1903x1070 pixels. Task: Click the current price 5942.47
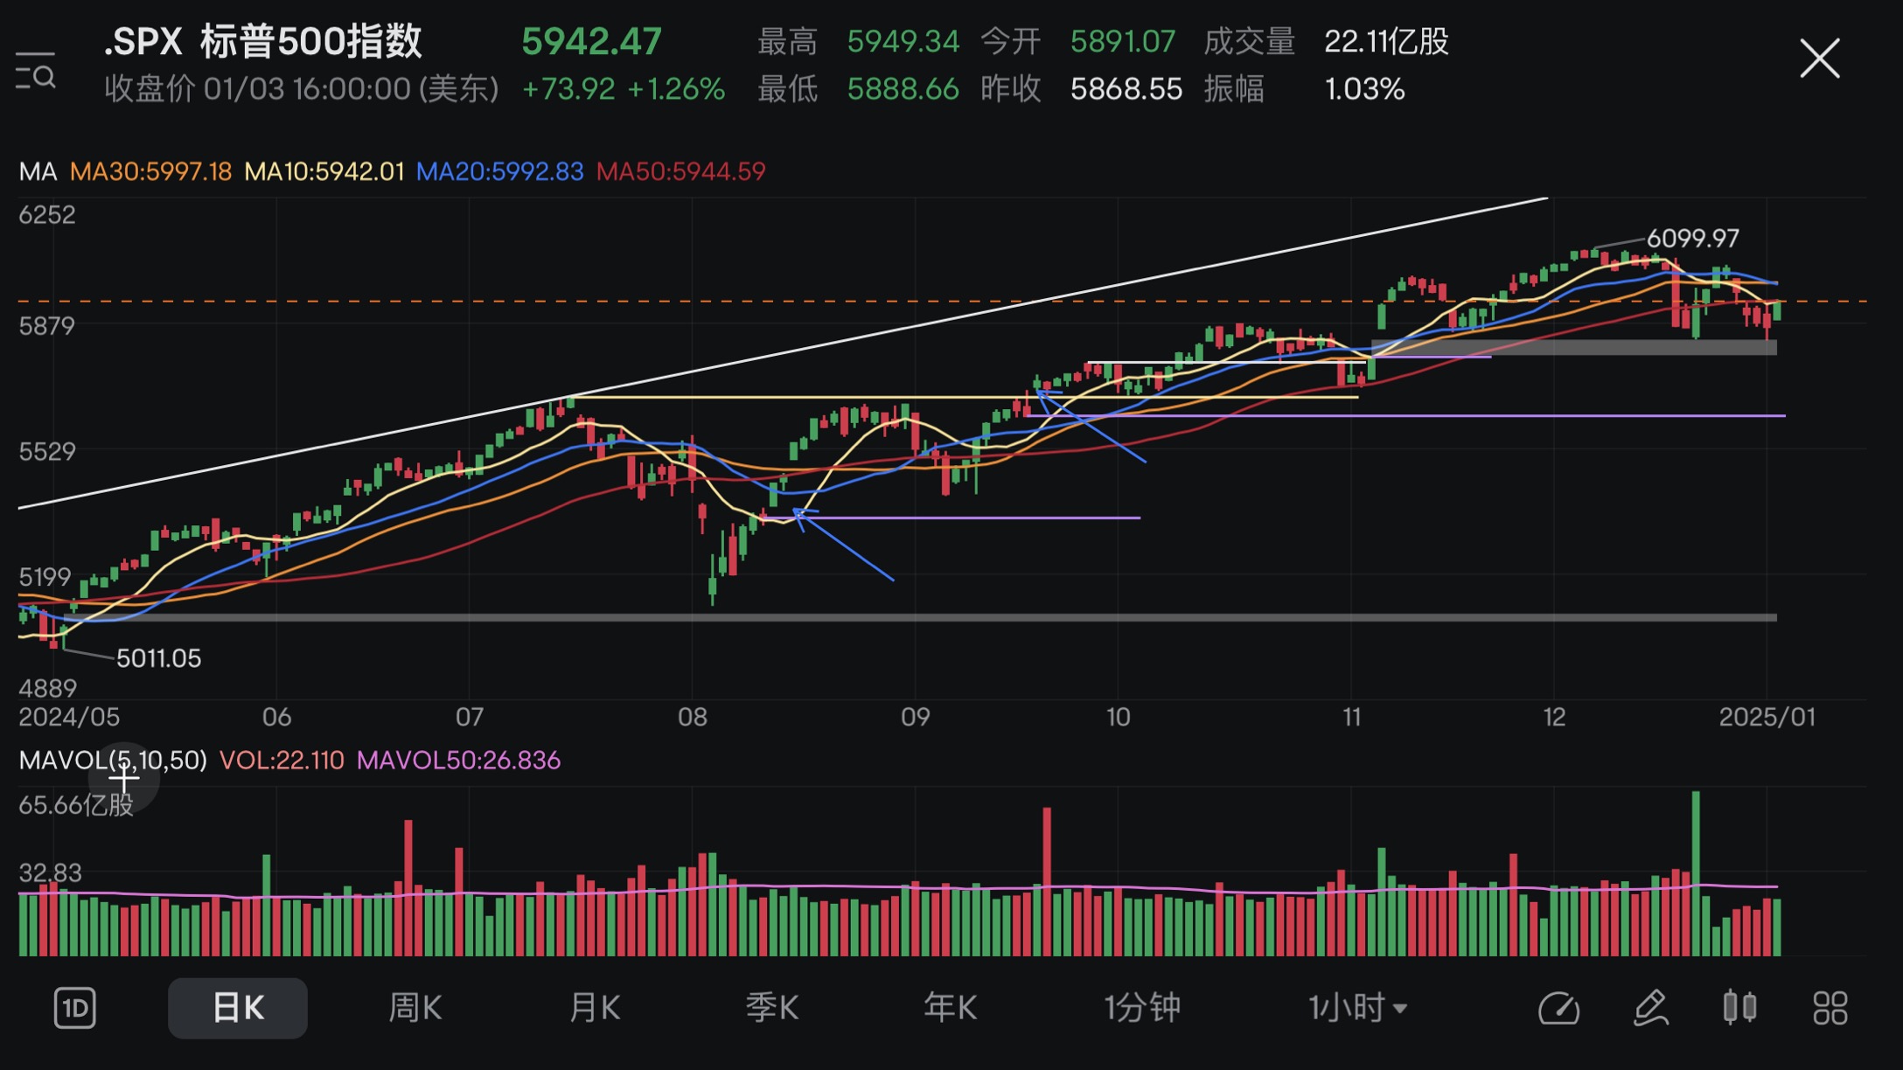click(591, 42)
